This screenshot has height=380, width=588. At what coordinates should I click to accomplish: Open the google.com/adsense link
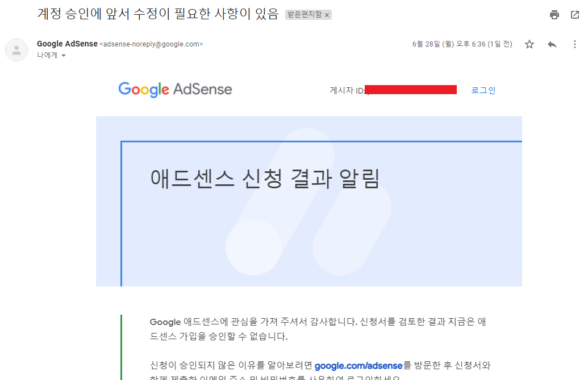[358, 365]
